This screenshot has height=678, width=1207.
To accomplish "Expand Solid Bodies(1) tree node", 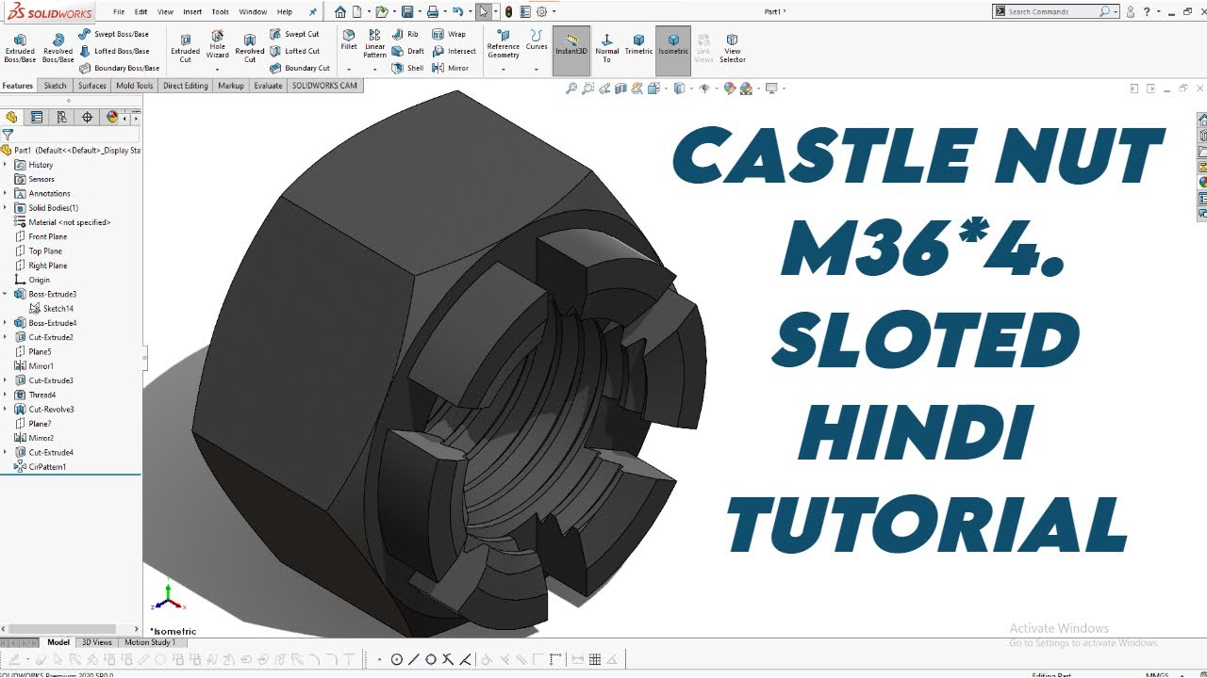I will pos(6,208).
